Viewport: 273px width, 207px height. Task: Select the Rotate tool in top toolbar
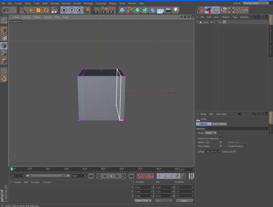click(x=46, y=10)
